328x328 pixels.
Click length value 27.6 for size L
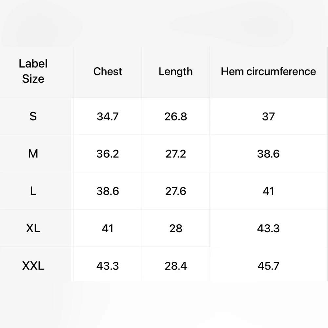pyautogui.click(x=175, y=191)
